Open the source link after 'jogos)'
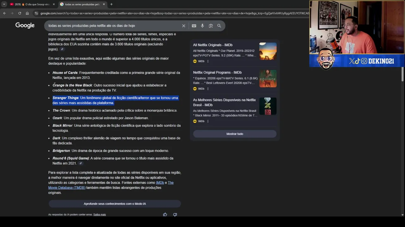This screenshot has height=227, width=405. 62,49
